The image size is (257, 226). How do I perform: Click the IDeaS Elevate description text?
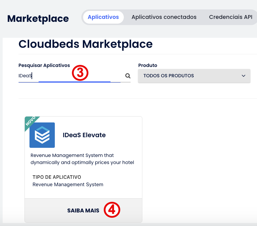82,159
